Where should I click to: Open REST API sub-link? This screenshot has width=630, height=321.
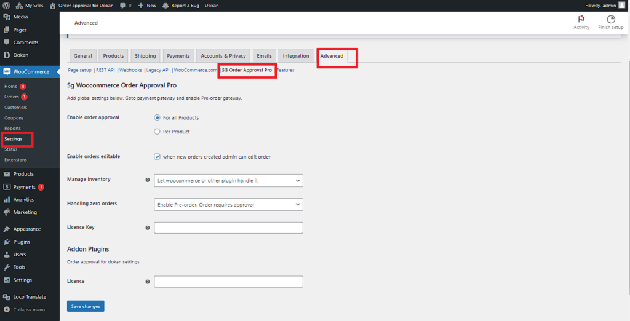(x=105, y=70)
